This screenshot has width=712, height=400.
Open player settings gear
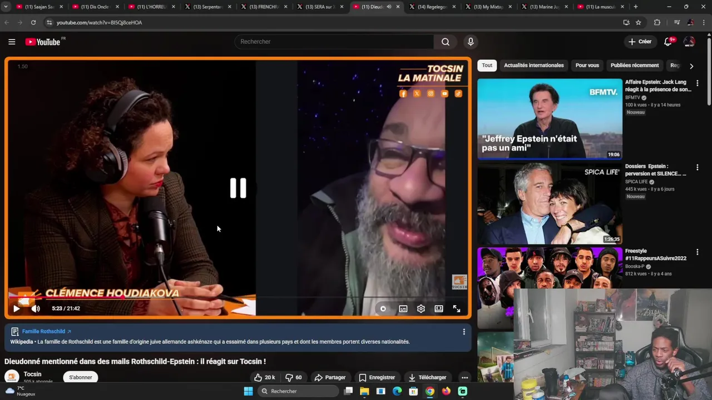(x=421, y=308)
